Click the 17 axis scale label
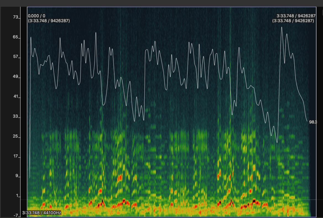This screenshot has height=218, width=323. [15, 156]
